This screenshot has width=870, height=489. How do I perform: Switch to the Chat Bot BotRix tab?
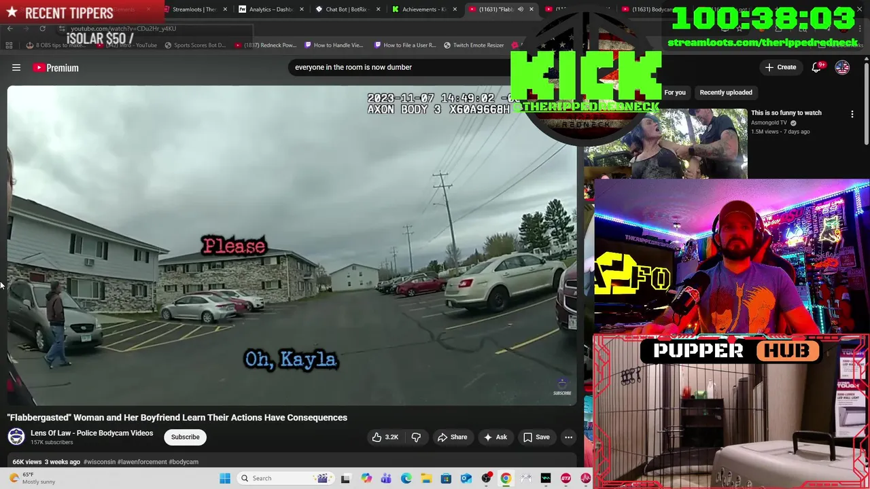(x=347, y=10)
